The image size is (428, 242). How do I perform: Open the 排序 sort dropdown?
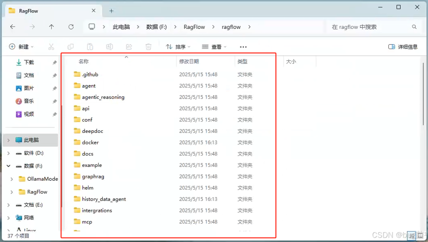pos(178,47)
